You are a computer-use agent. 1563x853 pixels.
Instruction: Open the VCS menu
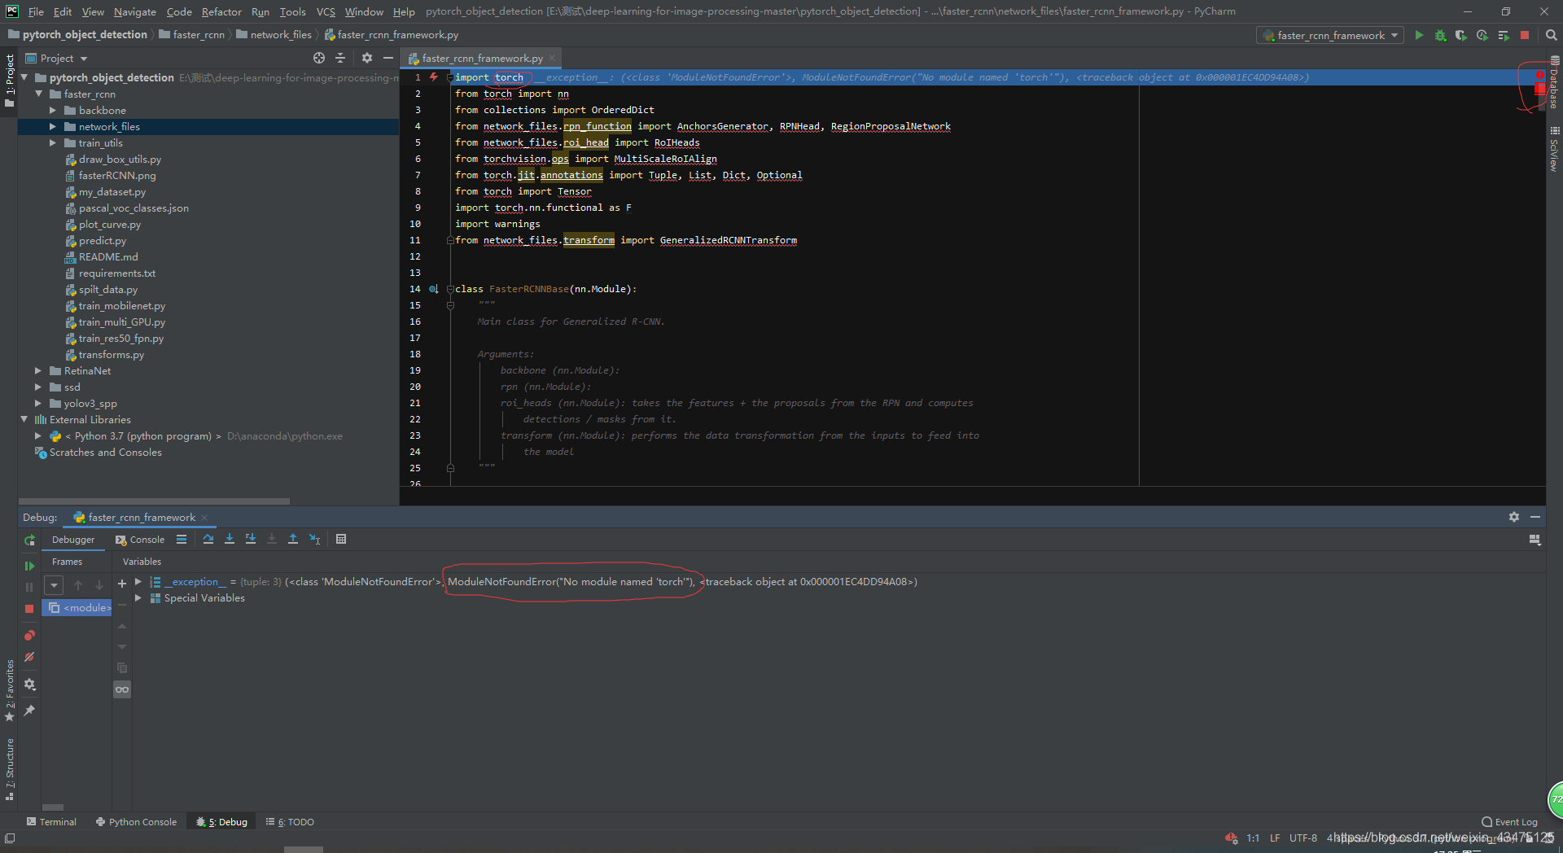[x=326, y=11]
